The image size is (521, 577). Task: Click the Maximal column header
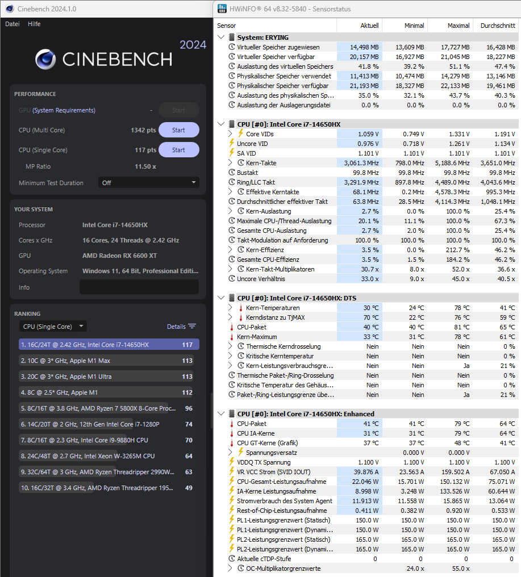(x=451, y=26)
